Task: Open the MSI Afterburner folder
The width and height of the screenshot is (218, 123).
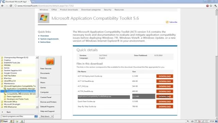Action: pyautogui.click(x=10, y=107)
